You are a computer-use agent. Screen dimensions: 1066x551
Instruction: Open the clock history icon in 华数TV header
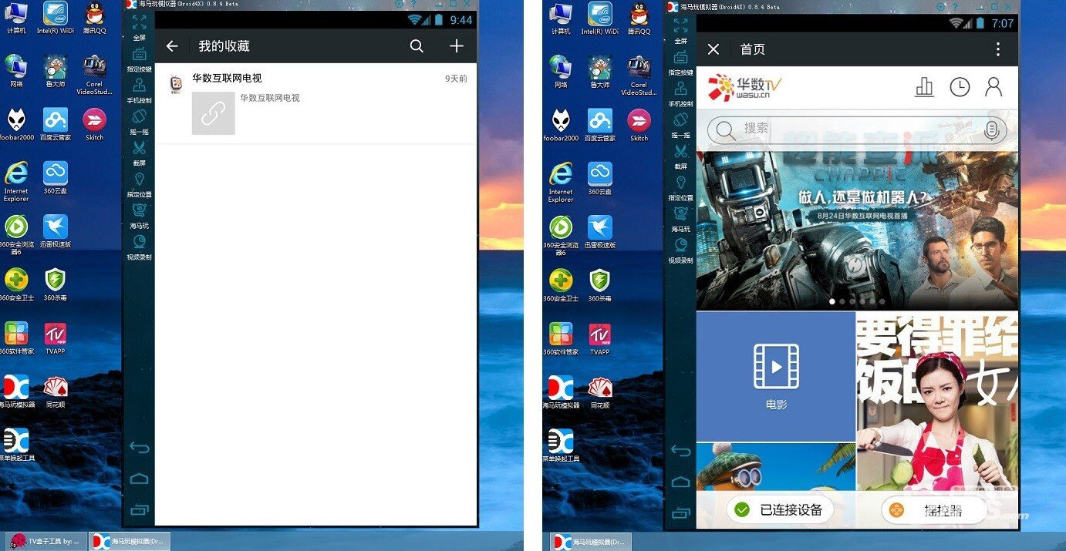959,87
